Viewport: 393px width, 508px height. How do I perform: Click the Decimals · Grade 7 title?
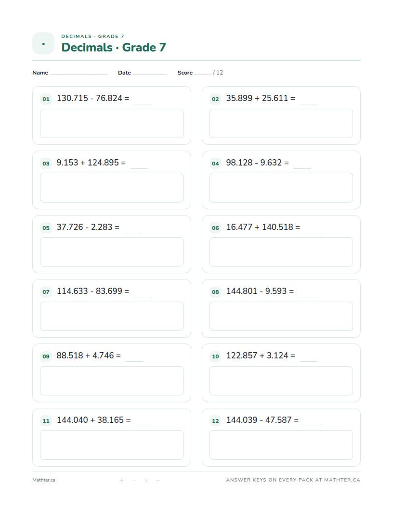(114, 47)
